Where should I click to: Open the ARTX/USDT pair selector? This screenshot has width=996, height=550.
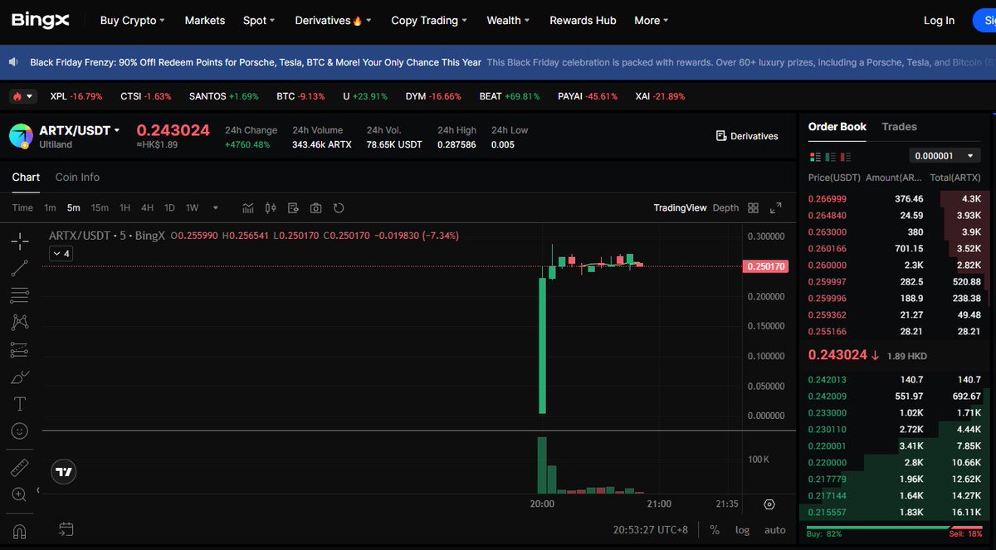pos(80,130)
